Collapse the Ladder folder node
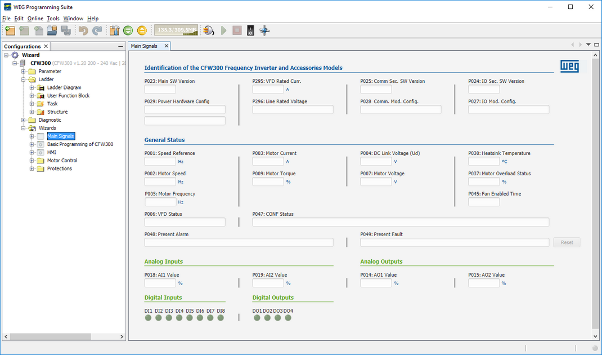Image resolution: width=602 pixels, height=355 pixels. pos(24,79)
